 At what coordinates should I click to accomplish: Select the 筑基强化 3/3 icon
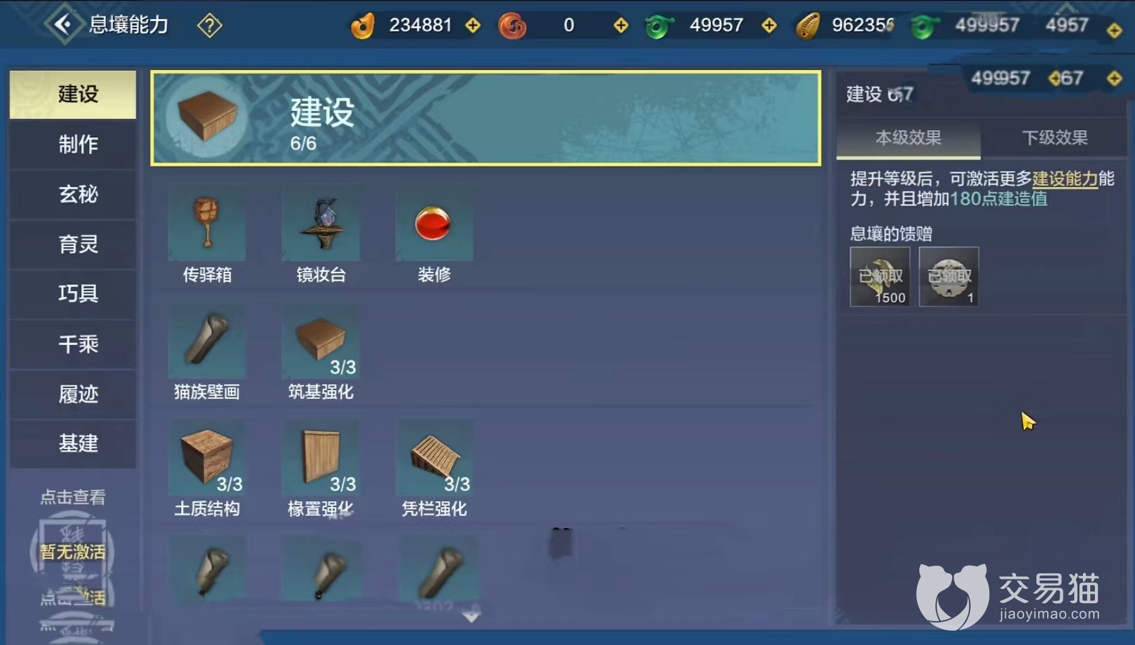[321, 342]
